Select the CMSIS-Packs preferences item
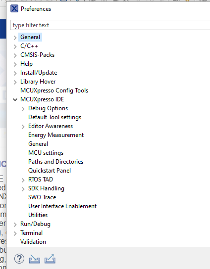The width and height of the screenshot is (210, 269). 37,55
